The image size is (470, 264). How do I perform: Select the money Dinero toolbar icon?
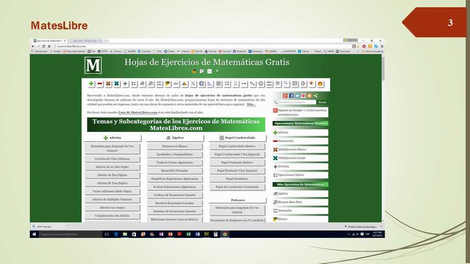168,84
